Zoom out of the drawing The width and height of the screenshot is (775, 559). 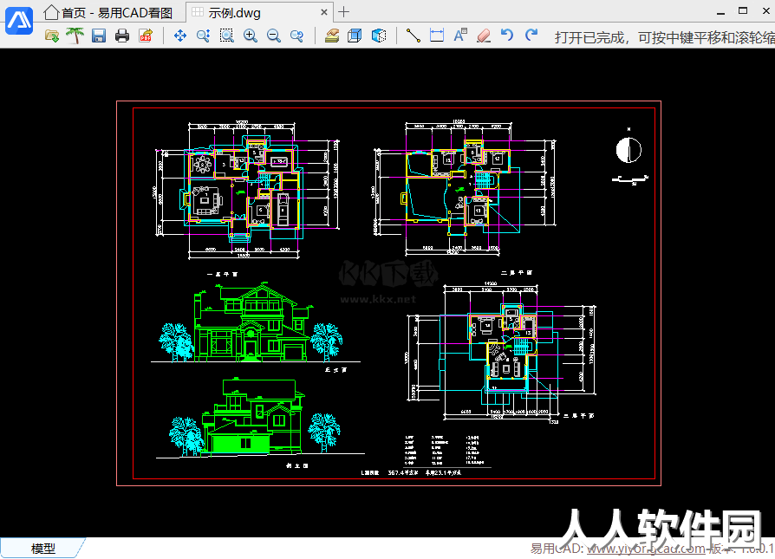click(274, 36)
